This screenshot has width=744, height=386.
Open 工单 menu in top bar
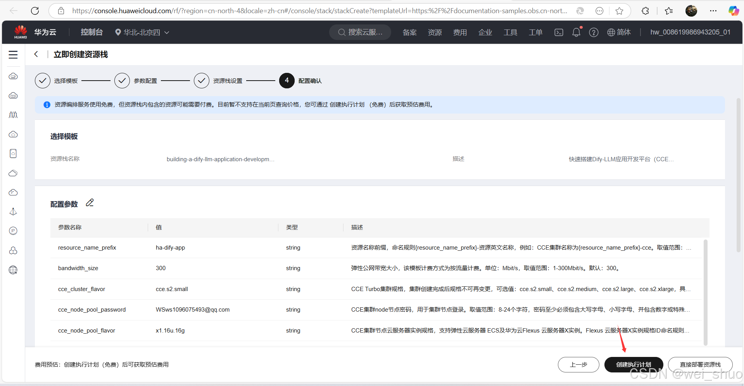[535, 33]
